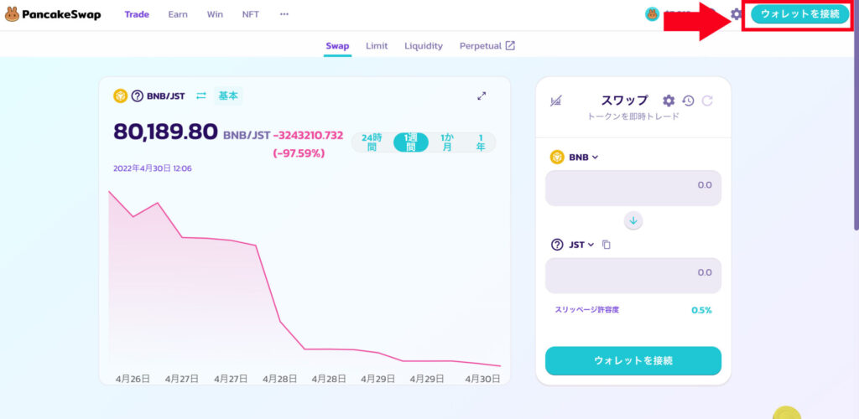Click the page vertical scrollbar
This screenshot has height=419, width=859.
pos(856,115)
